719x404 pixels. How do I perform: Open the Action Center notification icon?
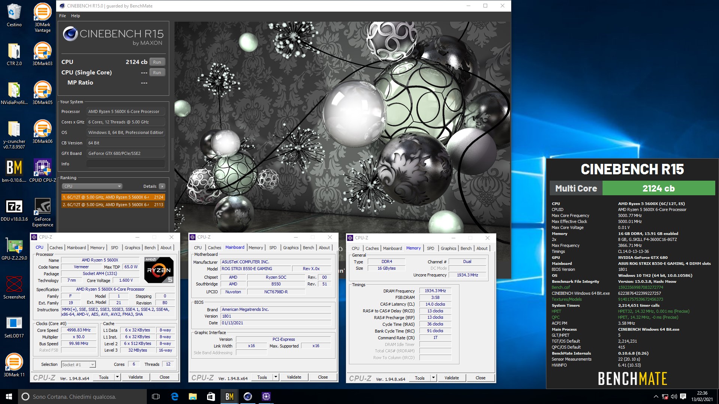[x=683, y=397]
